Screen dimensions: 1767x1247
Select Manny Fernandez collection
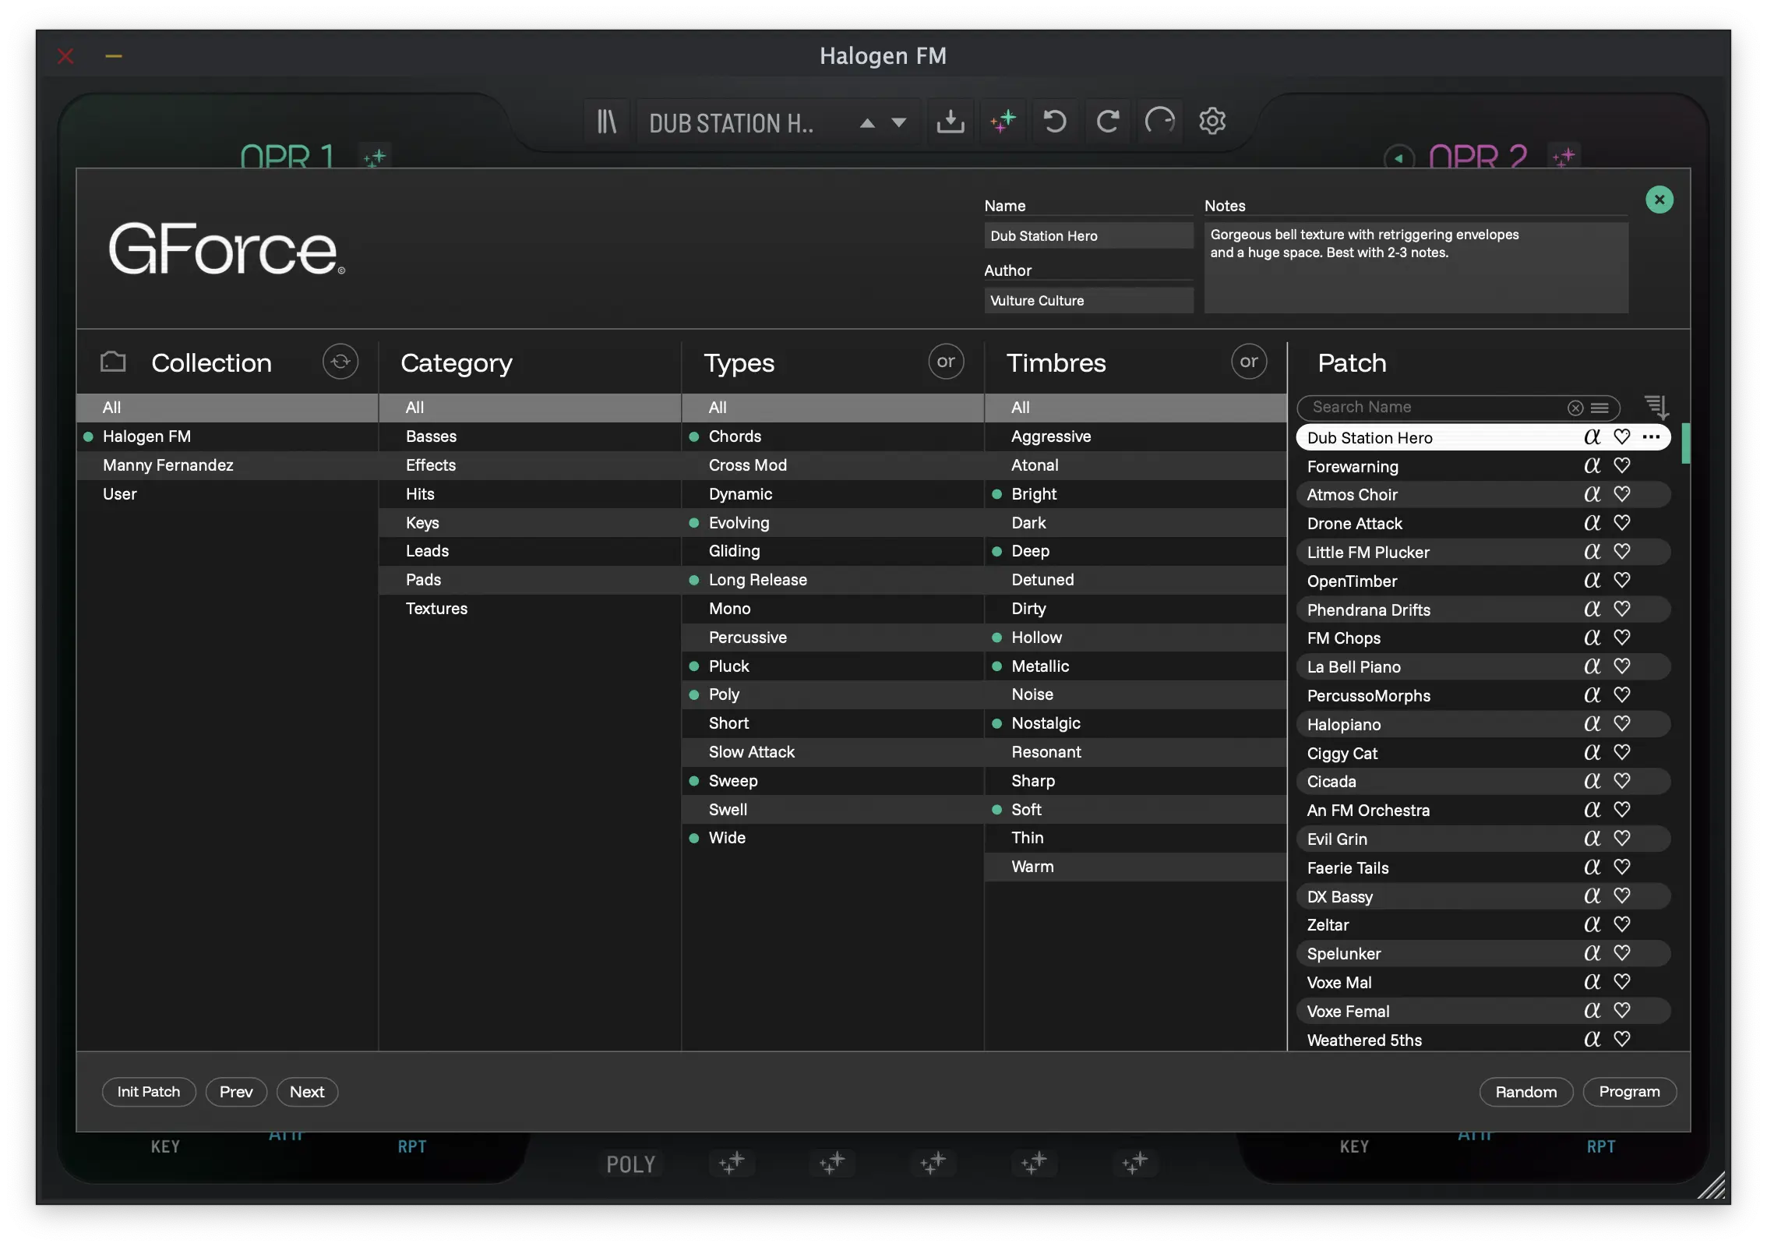pos(227,465)
